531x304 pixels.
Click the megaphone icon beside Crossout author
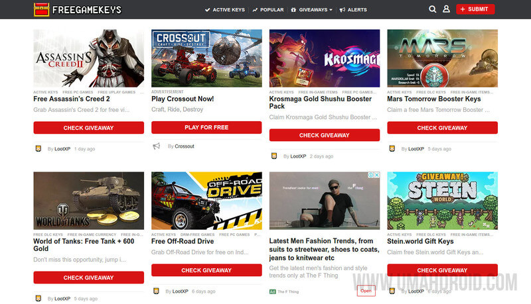156,146
